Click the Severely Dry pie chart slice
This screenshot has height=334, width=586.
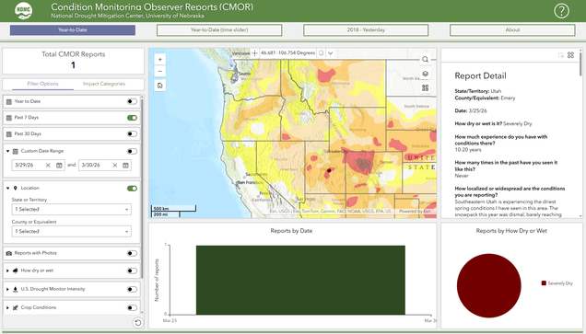point(489,285)
